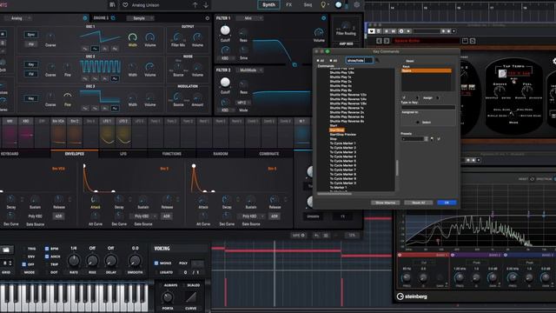Viewport: 556px width, 313px height.
Task: Open the Filter 2 MultiMode type dropdown
Action: coord(249,70)
